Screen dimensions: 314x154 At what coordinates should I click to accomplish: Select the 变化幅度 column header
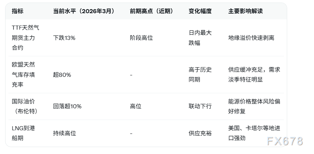click(200, 11)
